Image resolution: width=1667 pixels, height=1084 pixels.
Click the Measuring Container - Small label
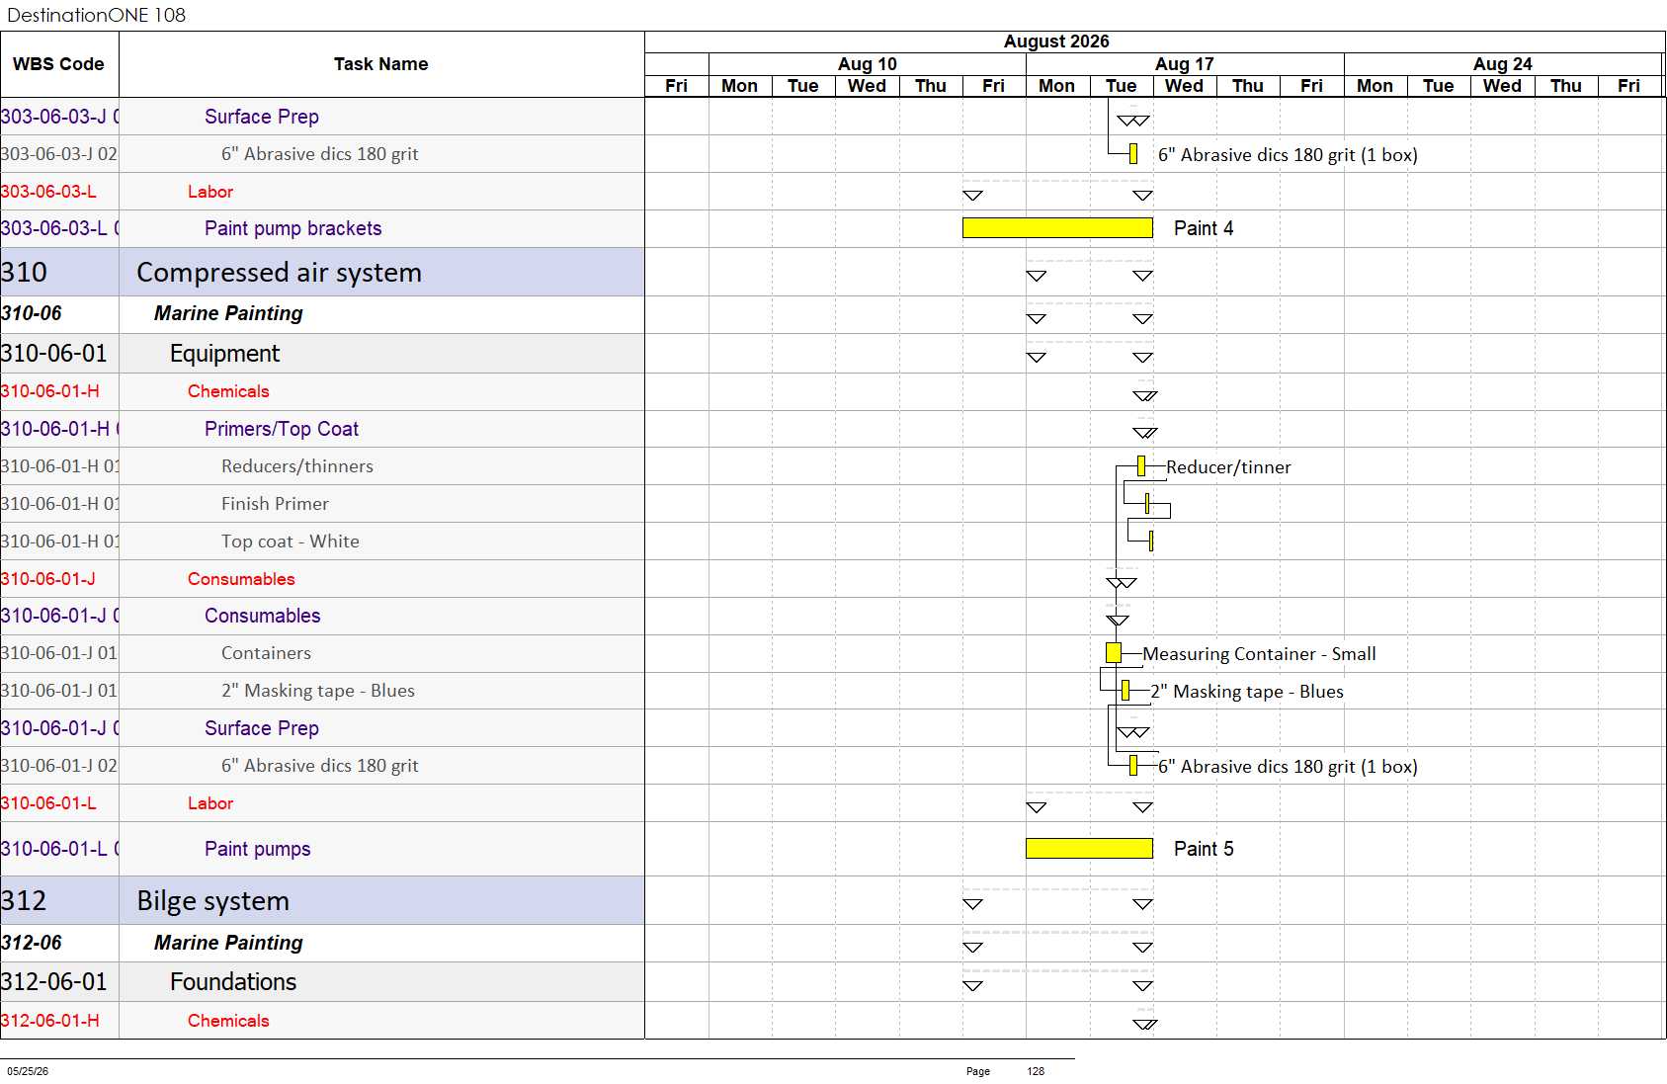click(1259, 654)
